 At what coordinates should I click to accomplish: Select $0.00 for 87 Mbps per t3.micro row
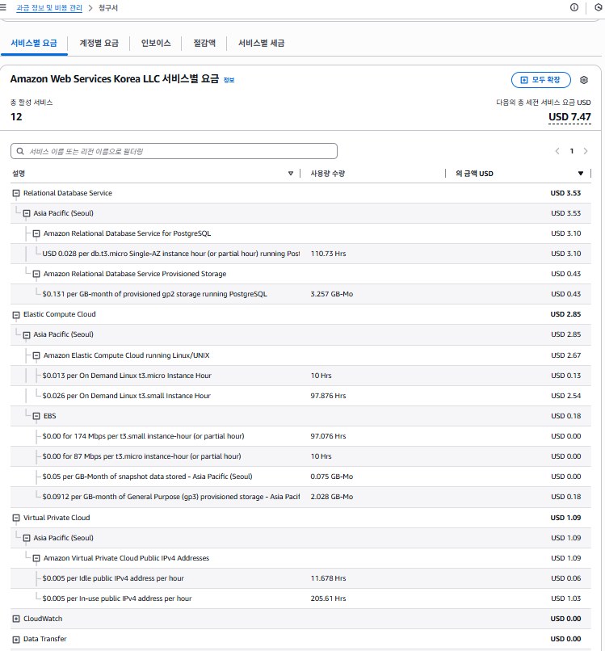point(300,456)
